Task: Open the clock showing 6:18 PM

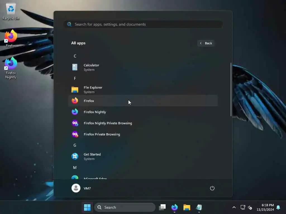Action: point(265,207)
